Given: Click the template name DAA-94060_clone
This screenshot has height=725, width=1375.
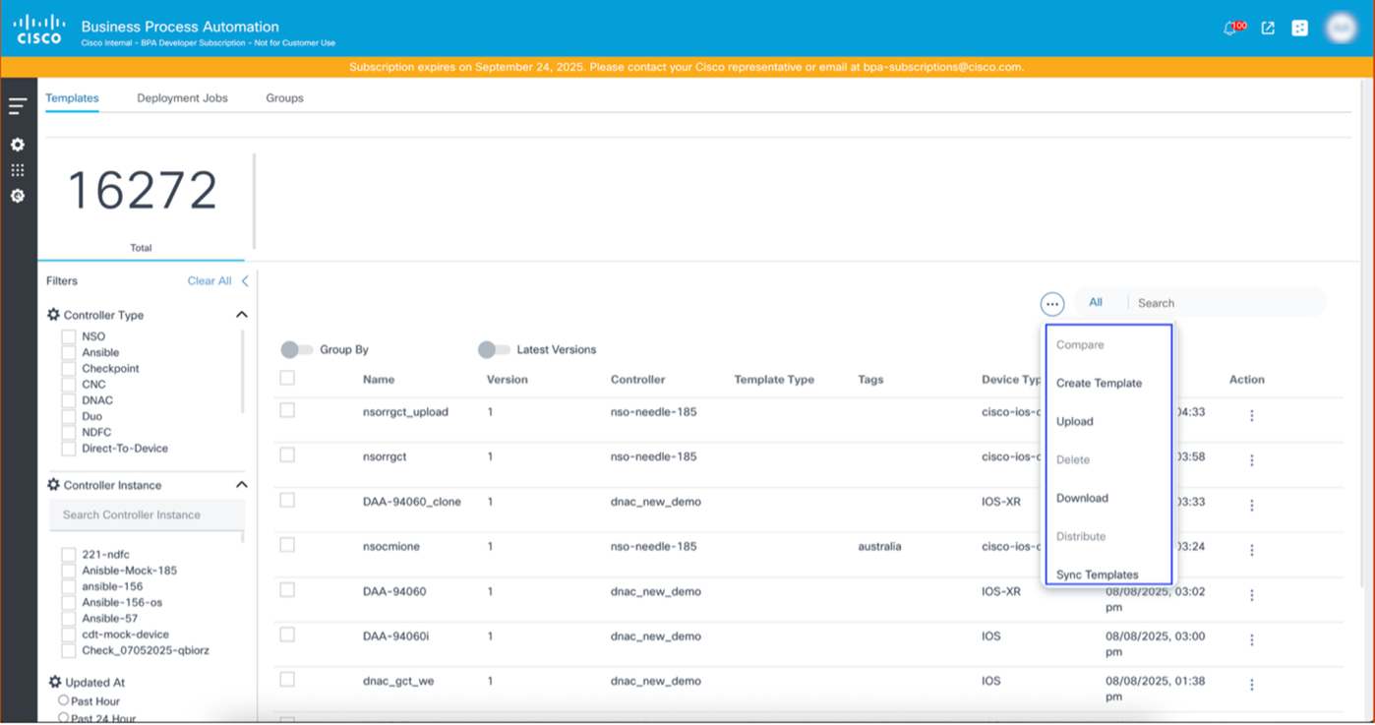Looking at the screenshot, I should pyautogui.click(x=412, y=502).
